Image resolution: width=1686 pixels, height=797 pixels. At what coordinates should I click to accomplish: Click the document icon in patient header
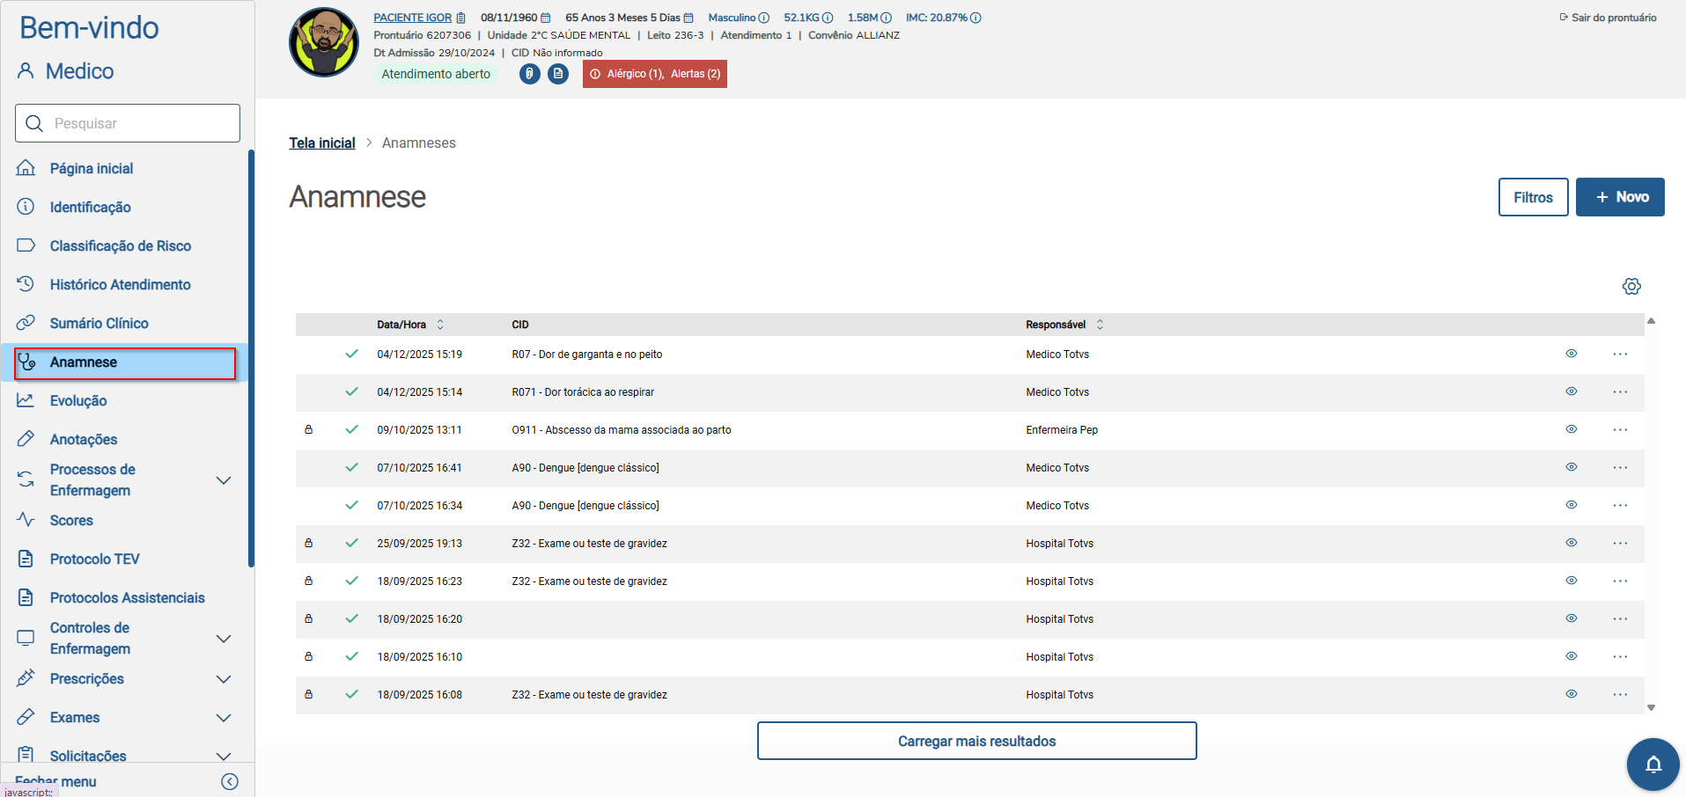click(x=558, y=74)
